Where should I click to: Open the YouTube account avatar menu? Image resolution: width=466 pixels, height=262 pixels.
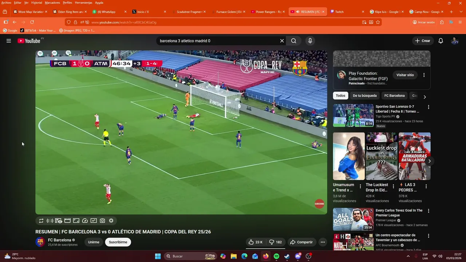pyautogui.click(x=455, y=41)
